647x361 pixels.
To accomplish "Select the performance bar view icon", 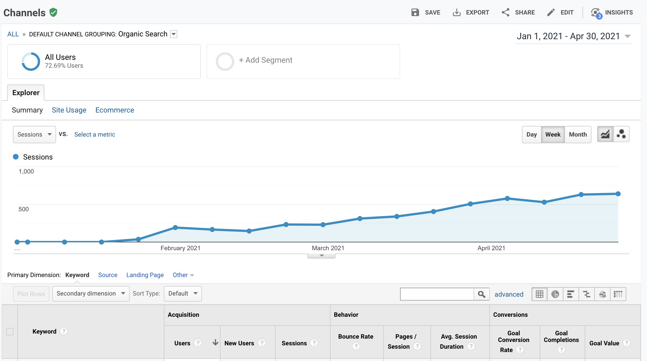I will [570, 294].
